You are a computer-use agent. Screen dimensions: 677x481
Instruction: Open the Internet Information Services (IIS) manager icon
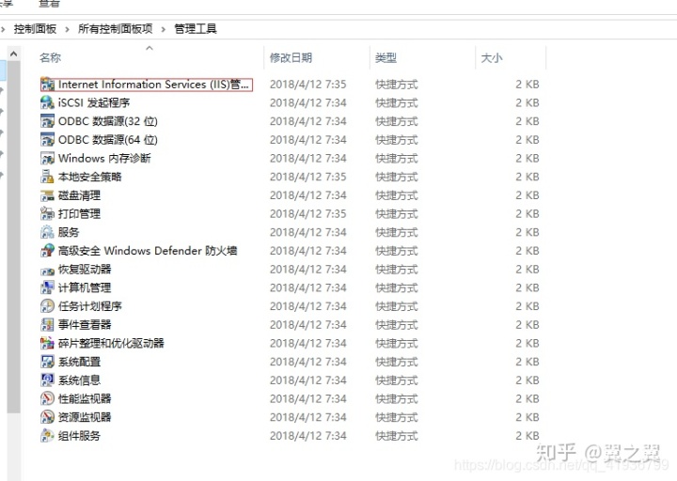pyautogui.click(x=48, y=85)
